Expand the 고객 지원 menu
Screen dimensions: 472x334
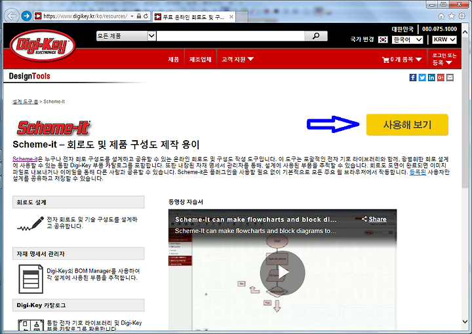(x=237, y=60)
